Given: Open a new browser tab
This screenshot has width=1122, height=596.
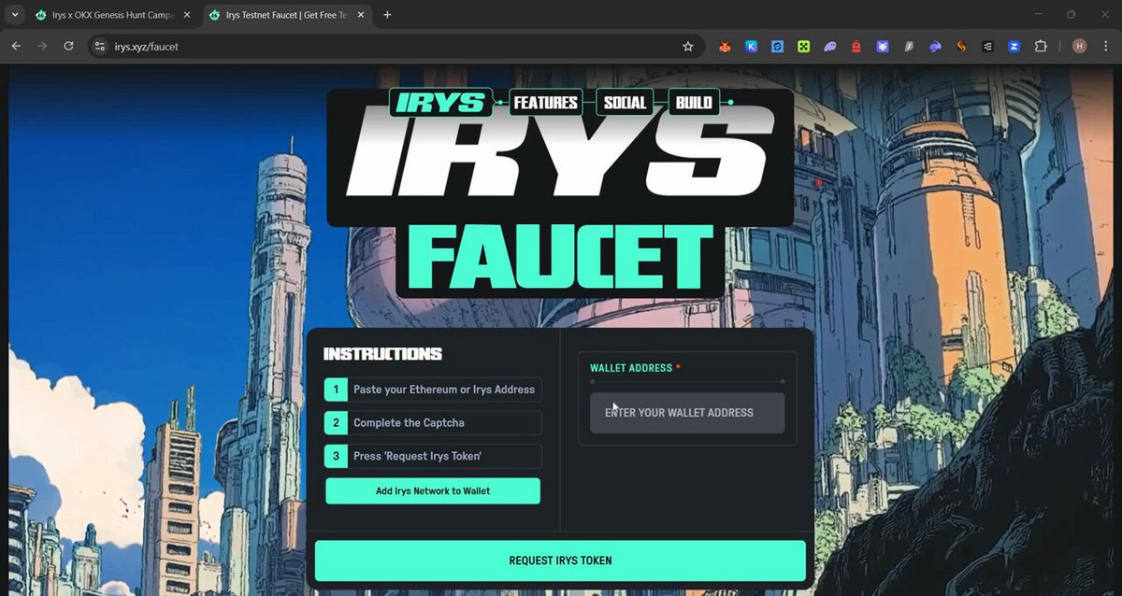Looking at the screenshot, I should pos(387,15).
